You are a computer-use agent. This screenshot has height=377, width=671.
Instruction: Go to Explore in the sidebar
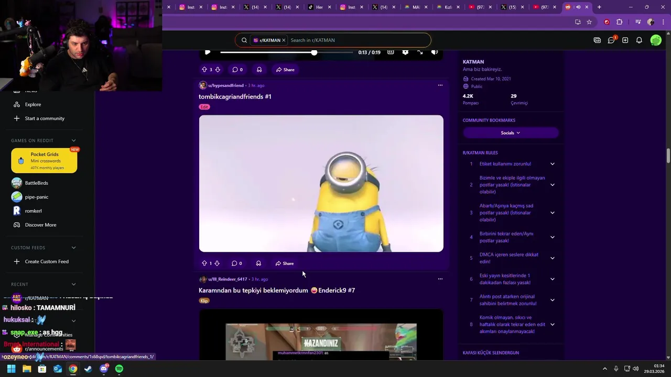point(33,104)
